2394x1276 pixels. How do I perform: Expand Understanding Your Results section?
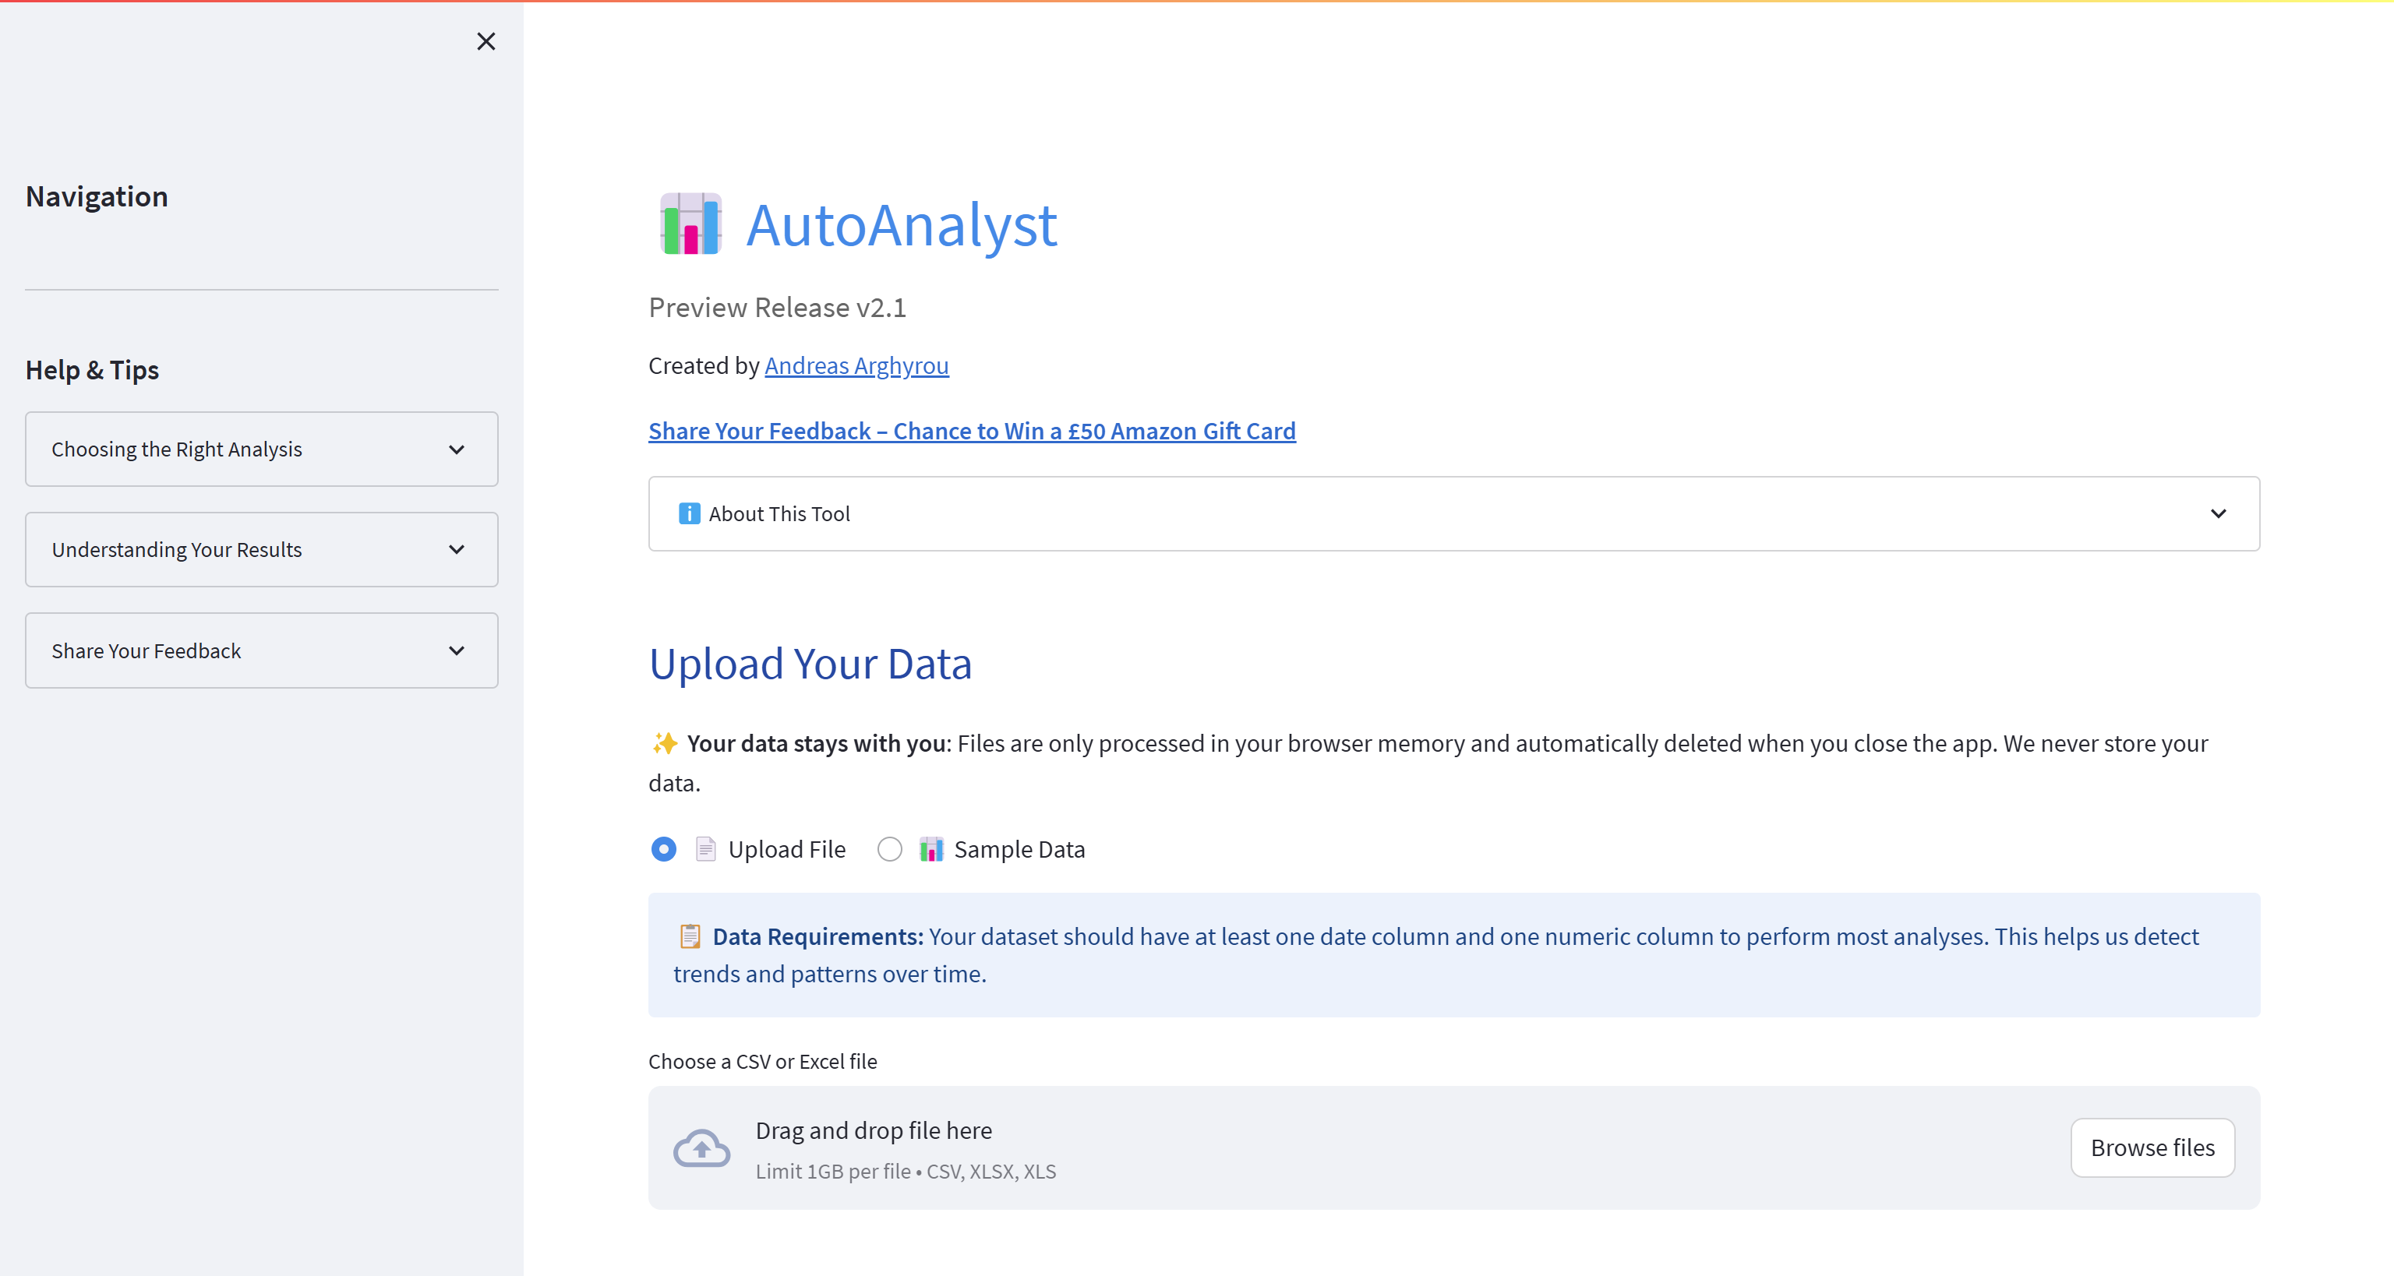(261, 550)
